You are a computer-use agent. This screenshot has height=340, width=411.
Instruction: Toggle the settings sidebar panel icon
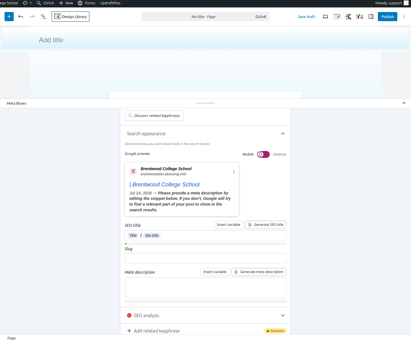point(371,17)
